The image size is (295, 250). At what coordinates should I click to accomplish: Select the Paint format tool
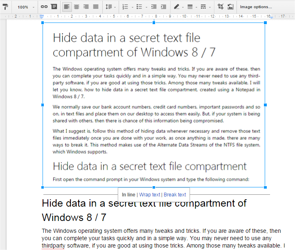pos(5,7)
